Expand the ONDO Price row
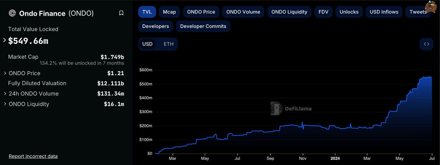This screenshot has width=440, height=165. [4, 73]
